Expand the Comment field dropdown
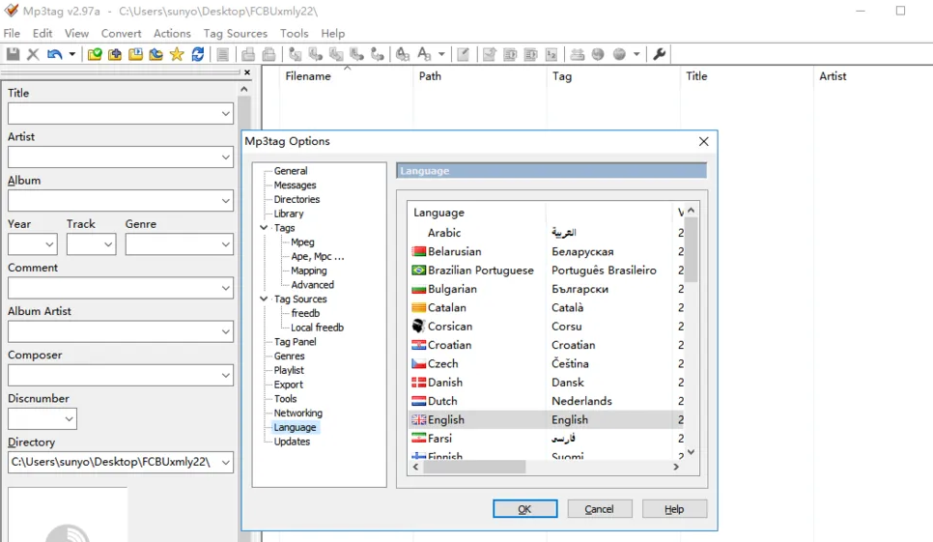Viewport: 933px width, 542px height. (225, 289)
